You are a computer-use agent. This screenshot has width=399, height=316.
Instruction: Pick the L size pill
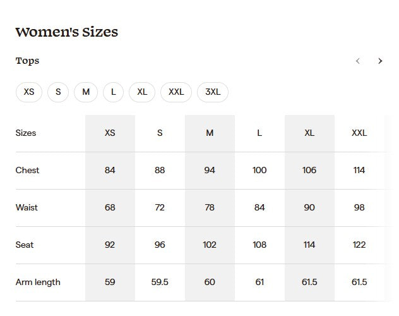point(114,92)
